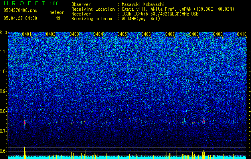251x159 pixels.
Task: Click the filename 0504270400.png
Action: pyautogui.click(x=20, y=10)
